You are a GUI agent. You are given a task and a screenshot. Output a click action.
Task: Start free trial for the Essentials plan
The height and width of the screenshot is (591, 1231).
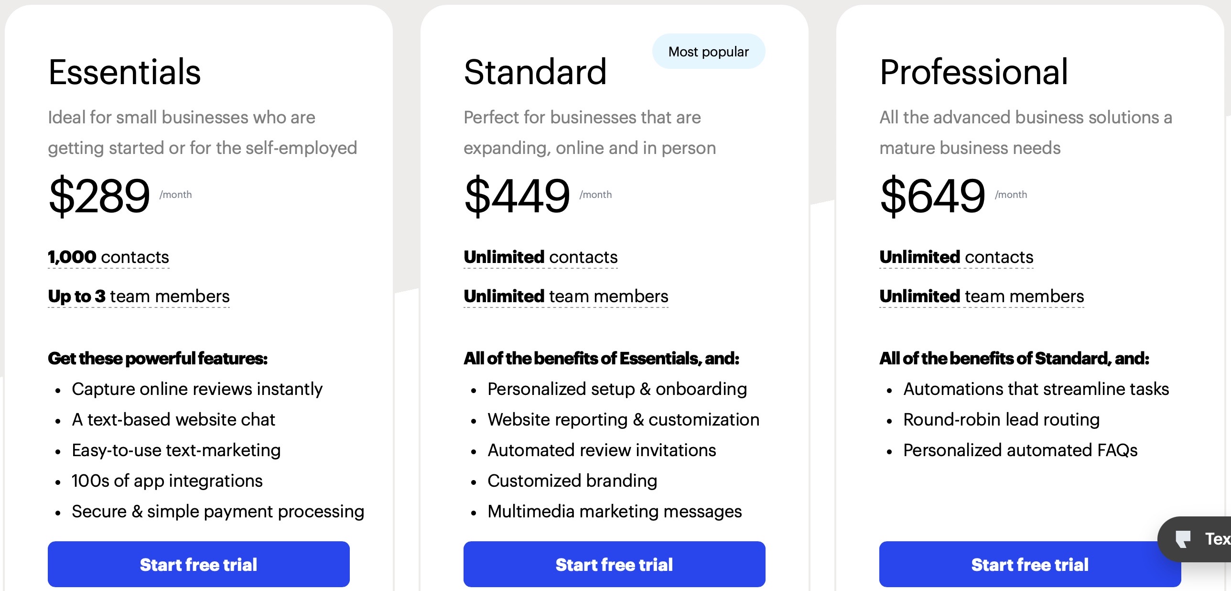[198, 565]
